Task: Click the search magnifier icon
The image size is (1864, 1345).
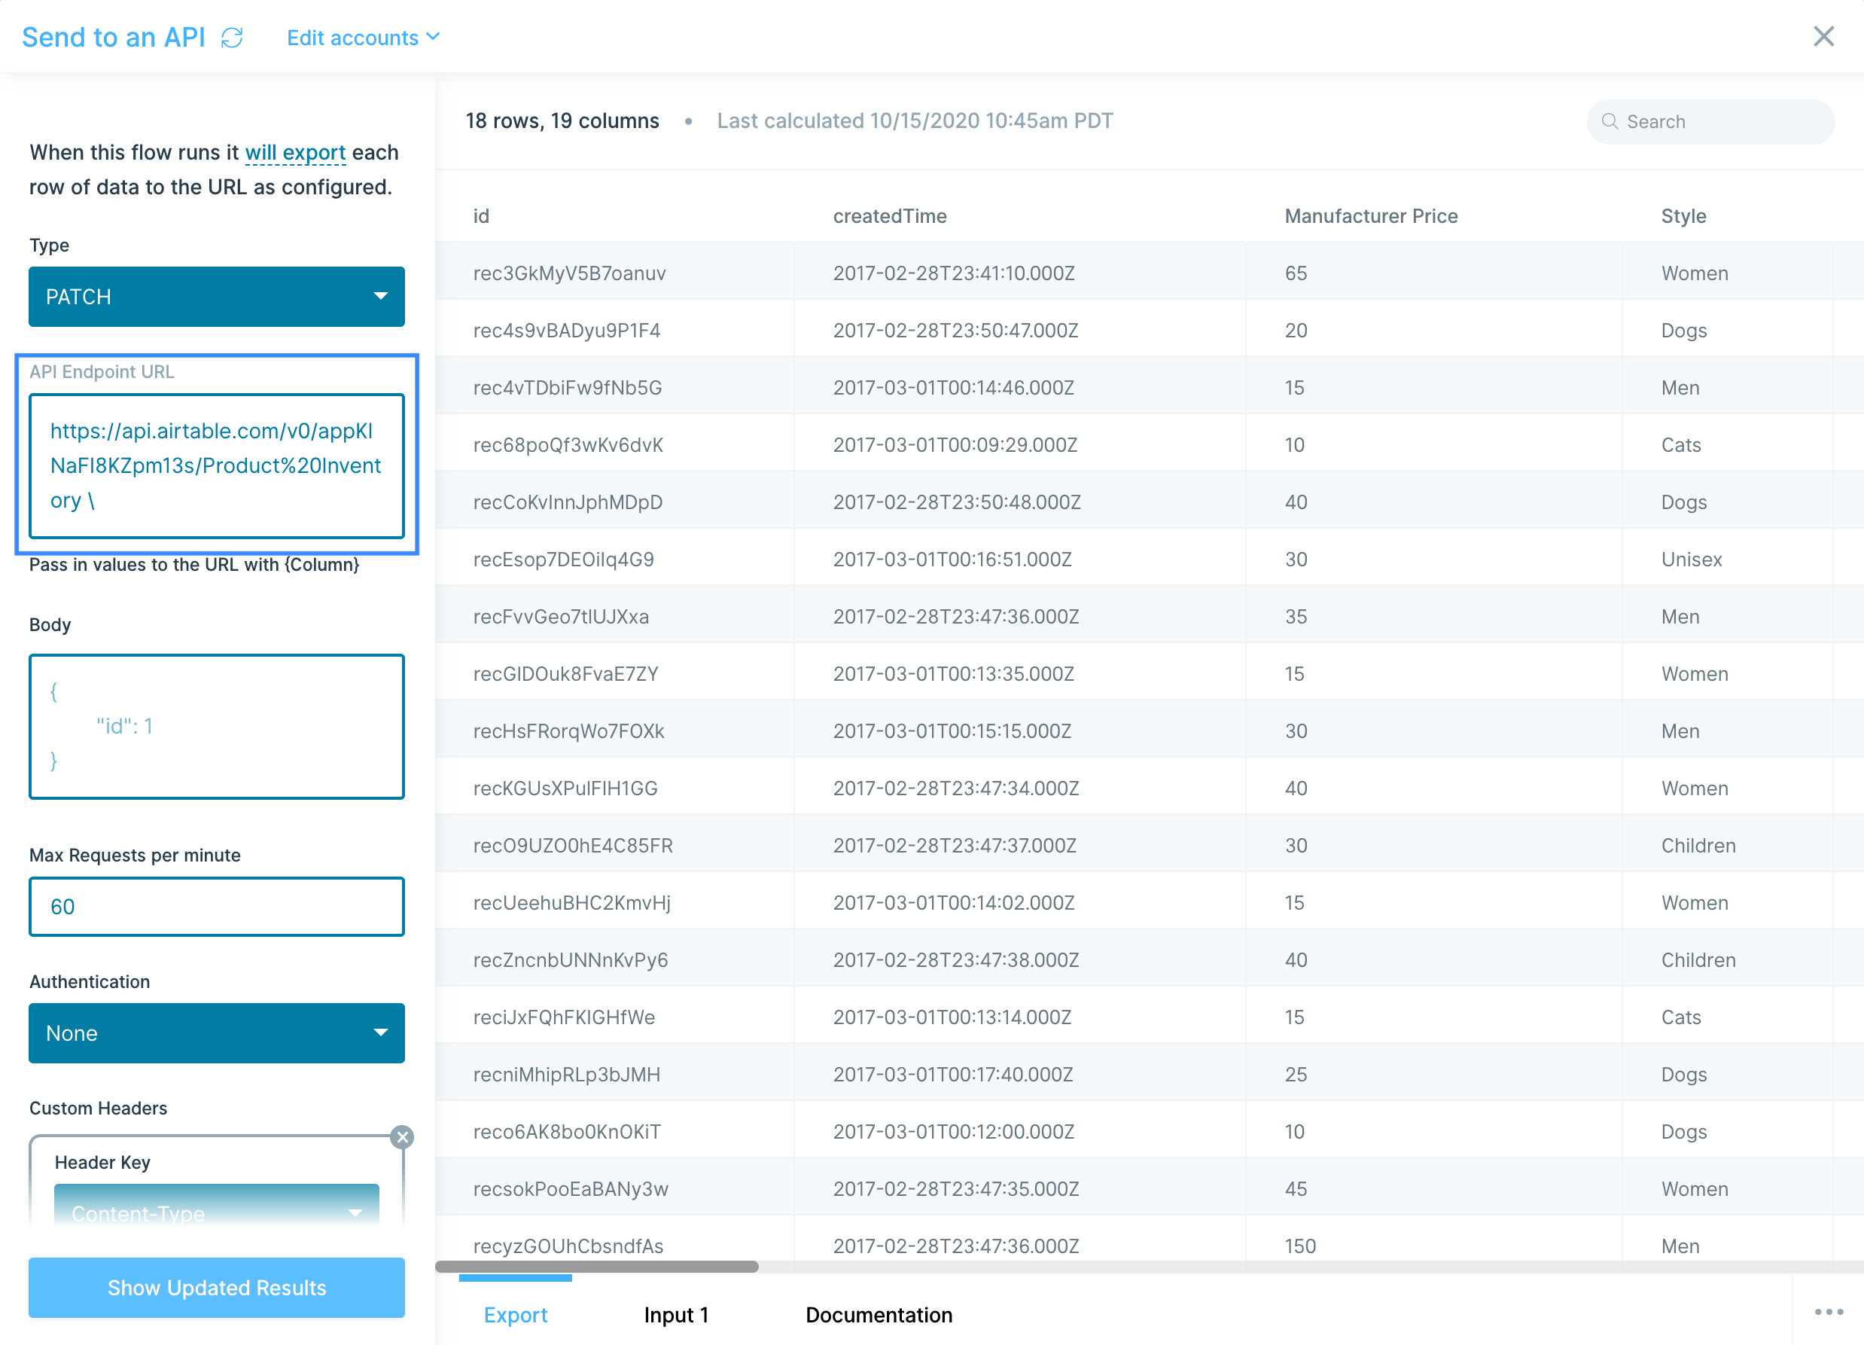Action: point(1610,122)
